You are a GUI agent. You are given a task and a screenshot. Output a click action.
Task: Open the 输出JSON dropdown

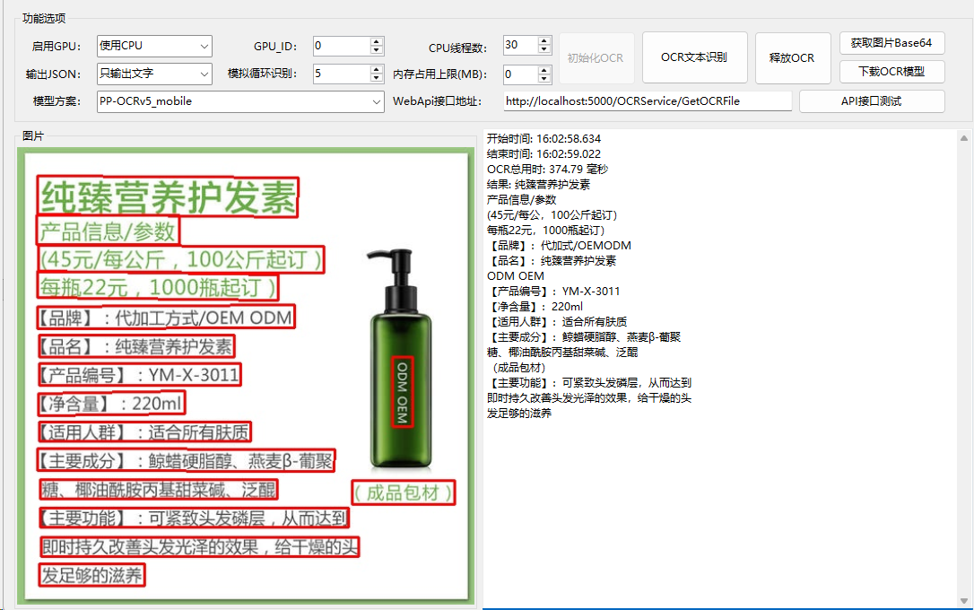[x=154, y=74]
